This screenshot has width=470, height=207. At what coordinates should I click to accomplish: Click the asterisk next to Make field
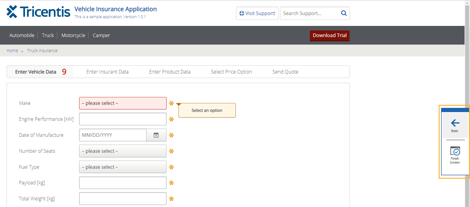(171, 103)
